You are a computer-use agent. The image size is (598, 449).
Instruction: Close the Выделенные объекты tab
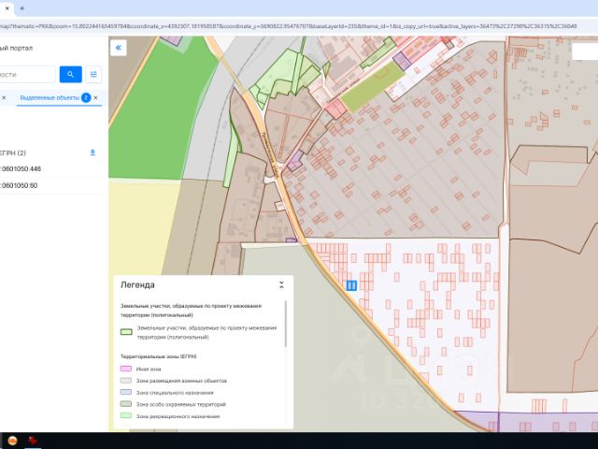pos(95,97)
